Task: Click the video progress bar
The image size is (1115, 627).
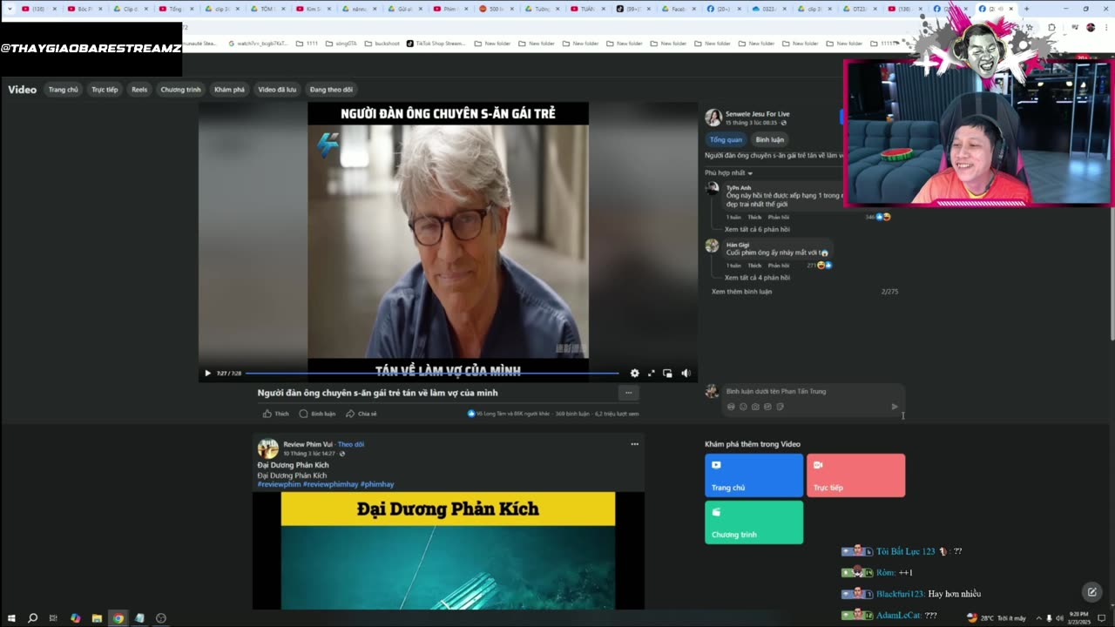Action: 432,373
